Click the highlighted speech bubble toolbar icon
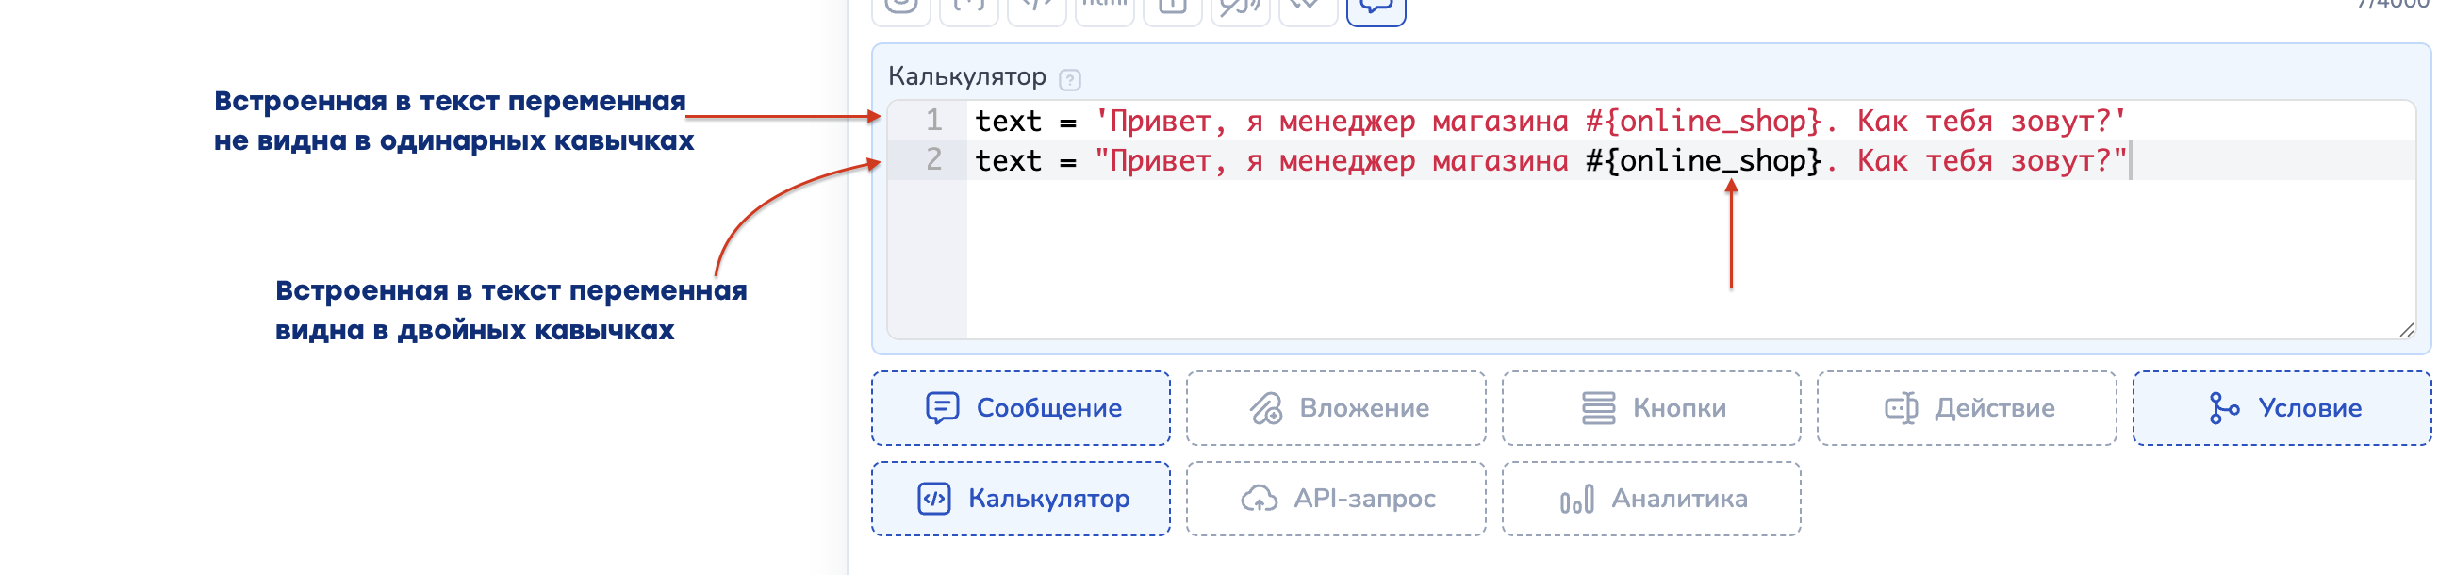The image size is (2455, 575). 1376,7
